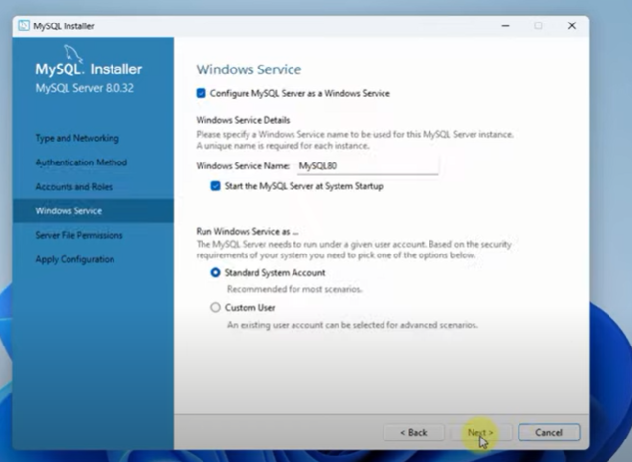This screenshot has width=632, height=462.
Task: Click the MySQL Installer title bar icon
Action: (23, 25)
